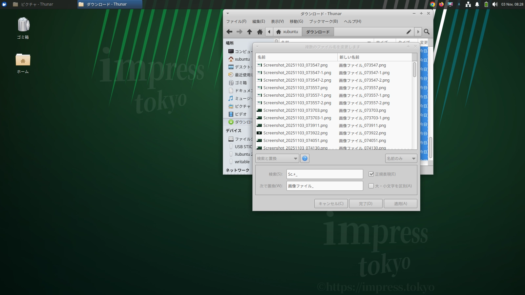Screen dimensions: 525x295
Task: Select the USB STICK device in sidebar
Action: 240,147
